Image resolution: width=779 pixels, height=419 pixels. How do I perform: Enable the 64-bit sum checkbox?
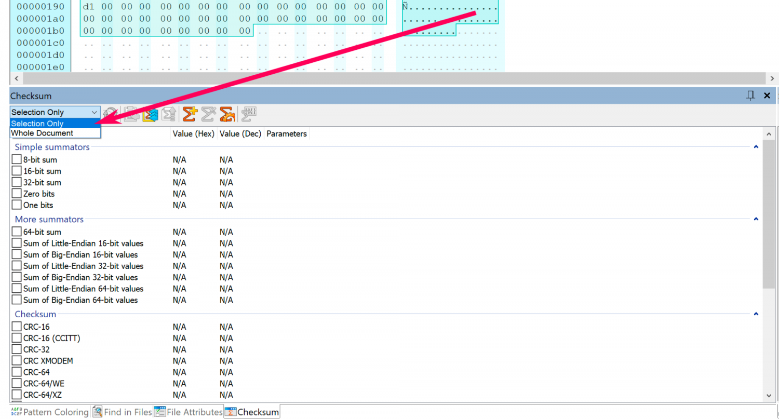click(x=17, y=232)
